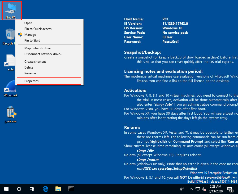The image size is (238, 194).
Task: Open the Windows Start menu
Action: click(x=6, y=189)
